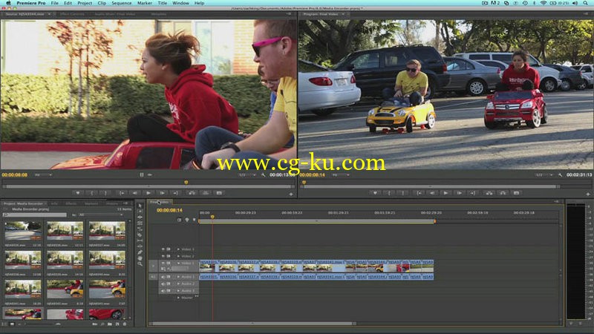Open the Clip menu

102,3
